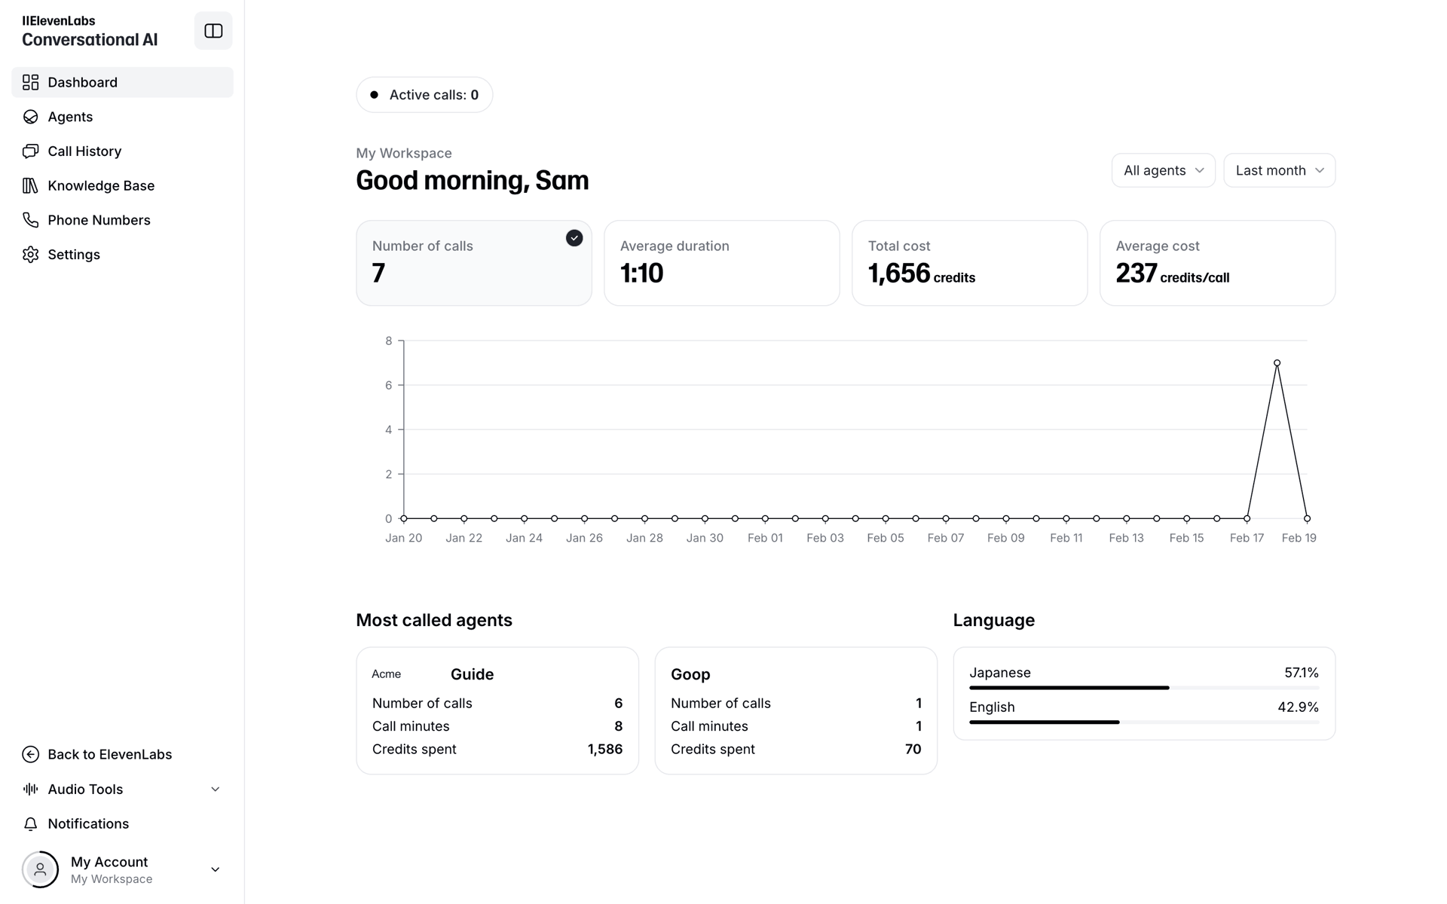Click the Audio Tools waveform icon
This screenshot has height=904, width=1447.
pyautogui.click(x=30, y=789)
